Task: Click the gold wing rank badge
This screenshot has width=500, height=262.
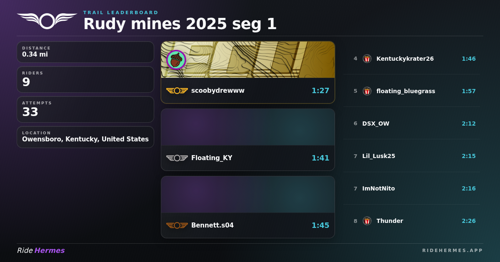Action: [177, 91]
